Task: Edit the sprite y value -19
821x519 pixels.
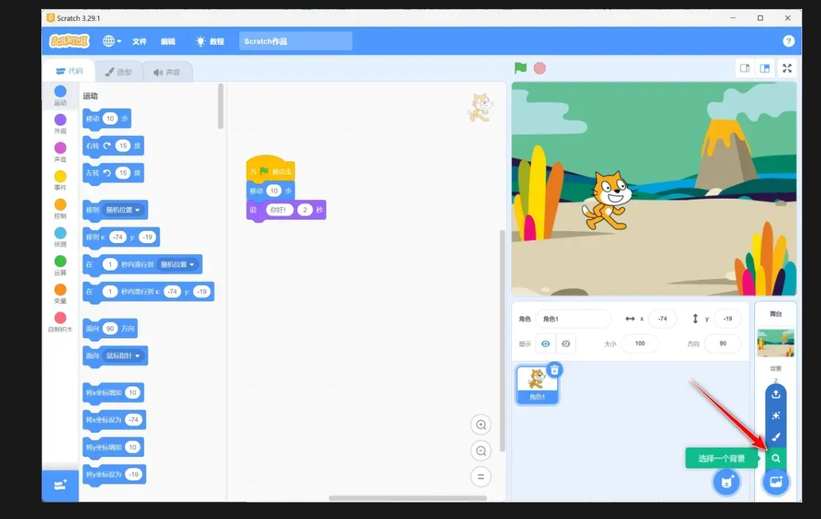Action: (728, 319)
